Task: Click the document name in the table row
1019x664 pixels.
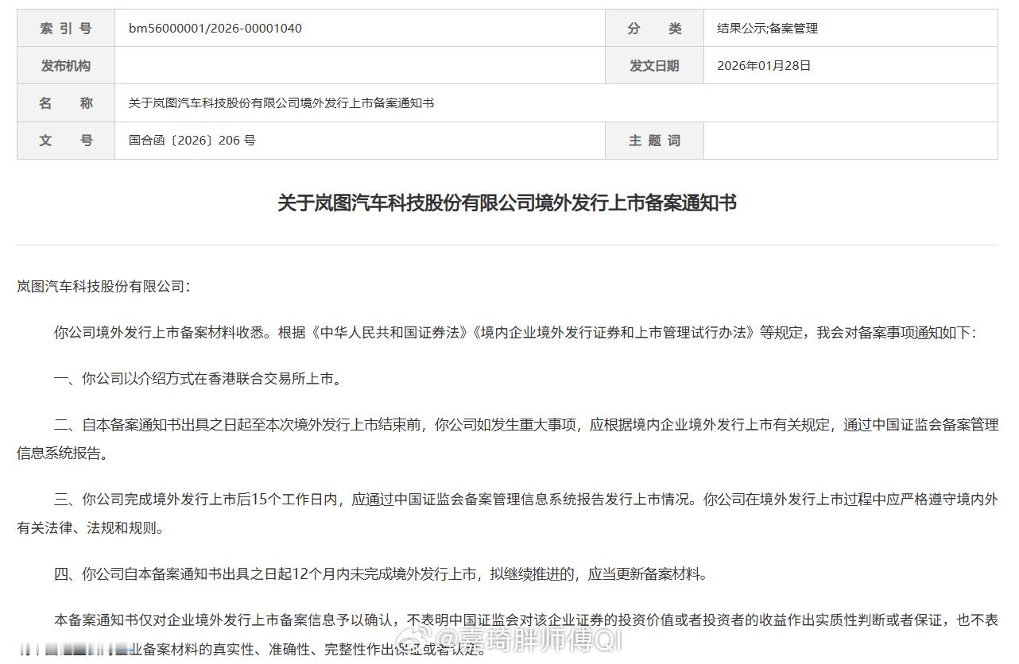Action: [x=281, y=103]
